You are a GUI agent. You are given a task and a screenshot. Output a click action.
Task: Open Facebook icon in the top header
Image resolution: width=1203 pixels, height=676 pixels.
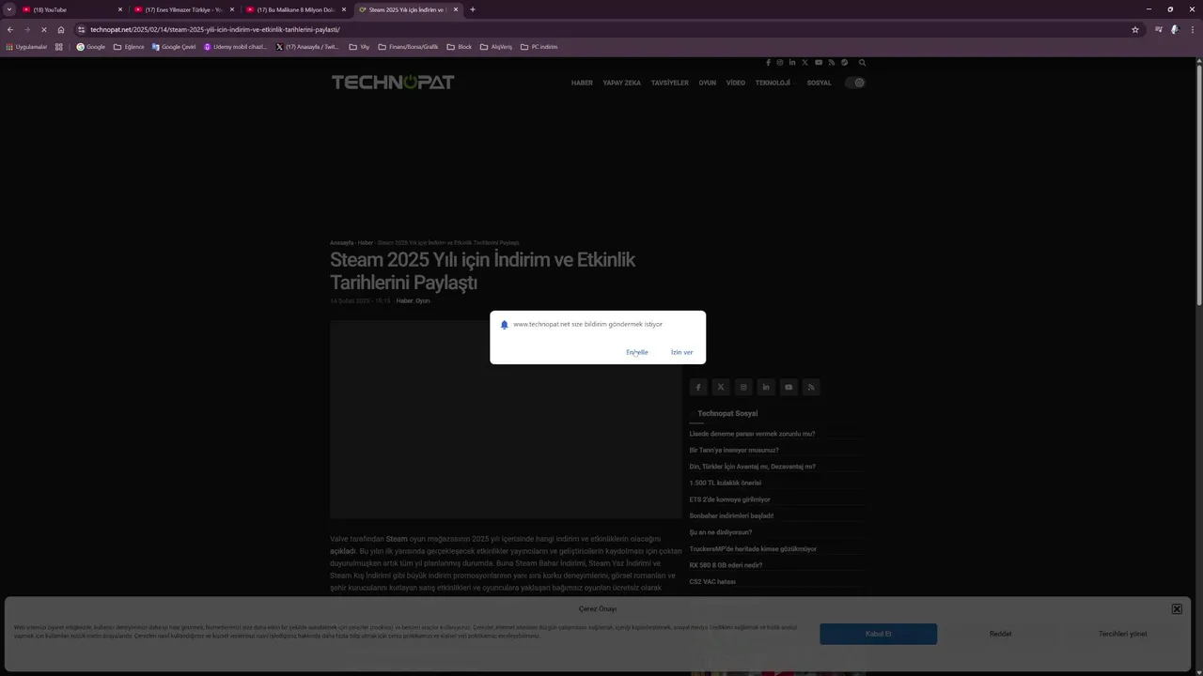coord(768,63)
